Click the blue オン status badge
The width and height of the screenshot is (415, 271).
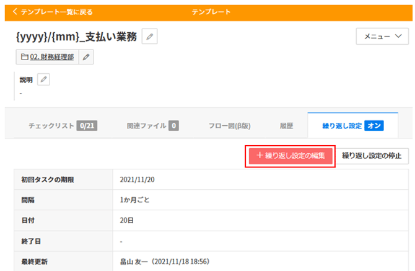click(x=373, y=126)
